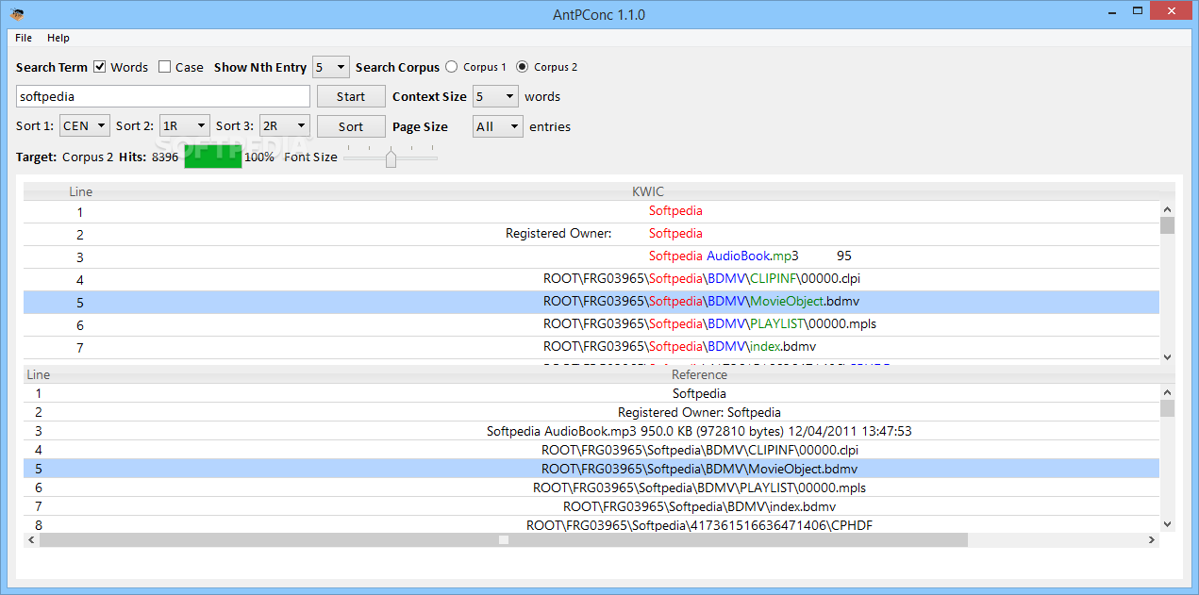The width and height of the screenshot is (1199, 595).
Task: Click the search term field containing softpedia
Action: coord(163,96)
